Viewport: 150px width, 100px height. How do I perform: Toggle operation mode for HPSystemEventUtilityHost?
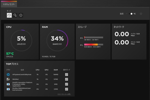tap(67, 74)
